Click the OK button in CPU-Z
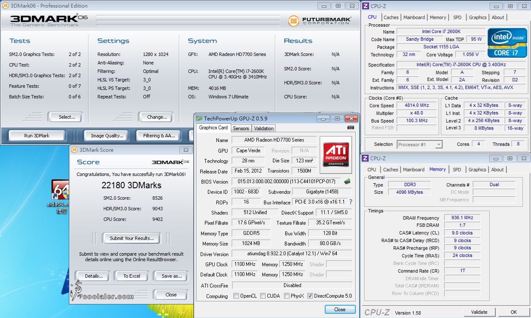This screenshot has width=531, height=318. coord(514,312)
